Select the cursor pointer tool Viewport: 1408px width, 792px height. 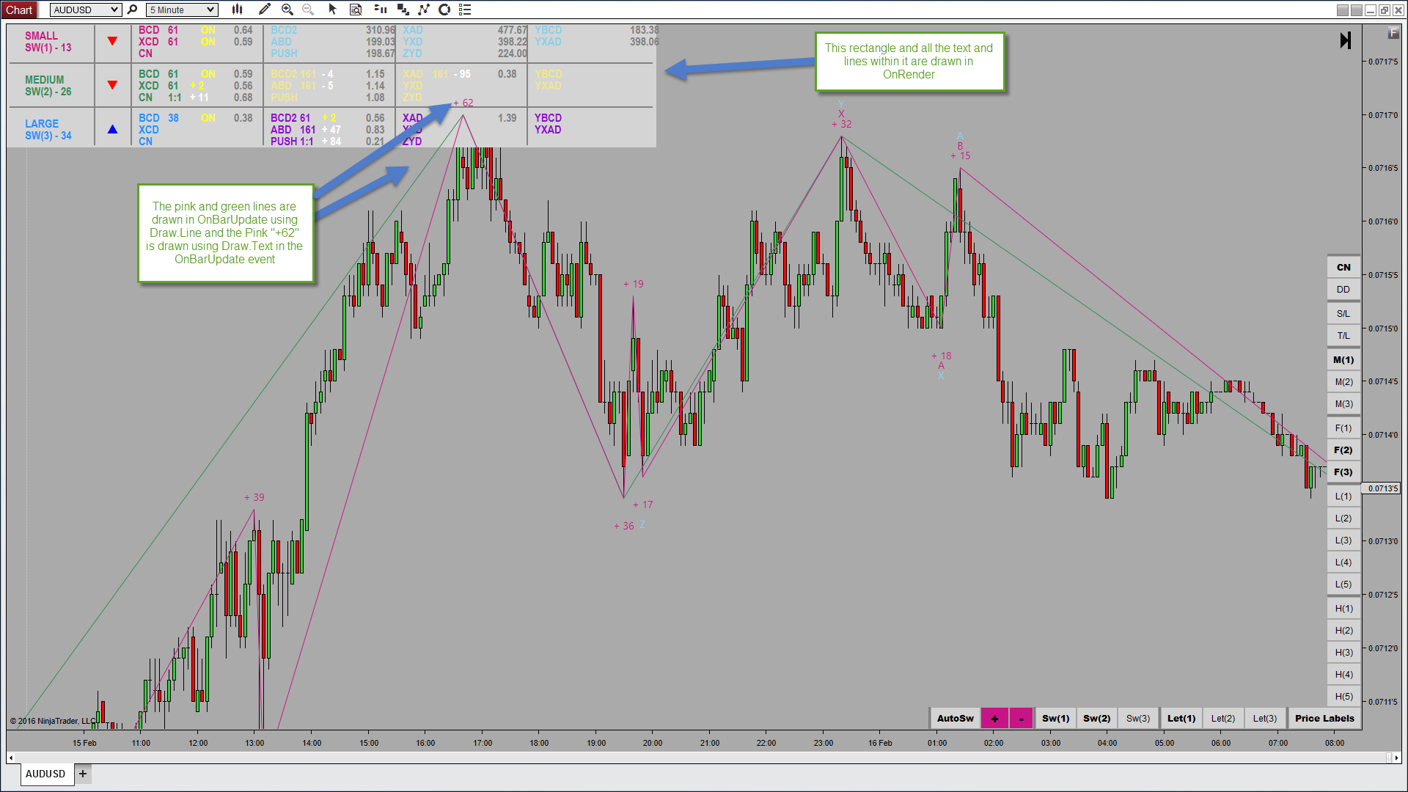(x=332, y=10)
